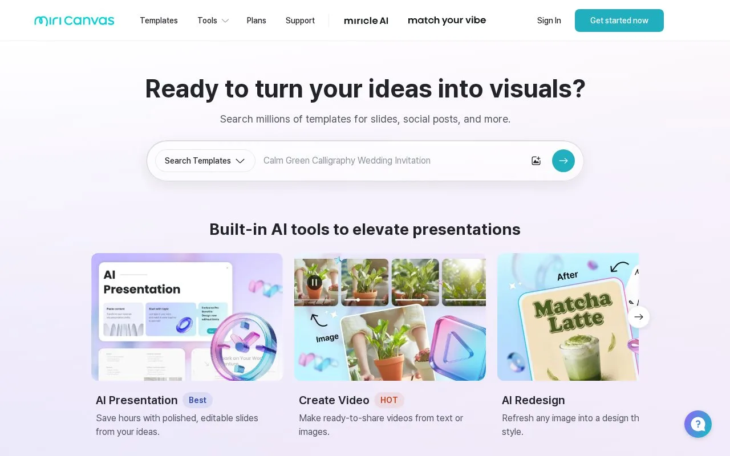Click the Miri Canvas logo

pyautogui.click(x=74, y=21)
